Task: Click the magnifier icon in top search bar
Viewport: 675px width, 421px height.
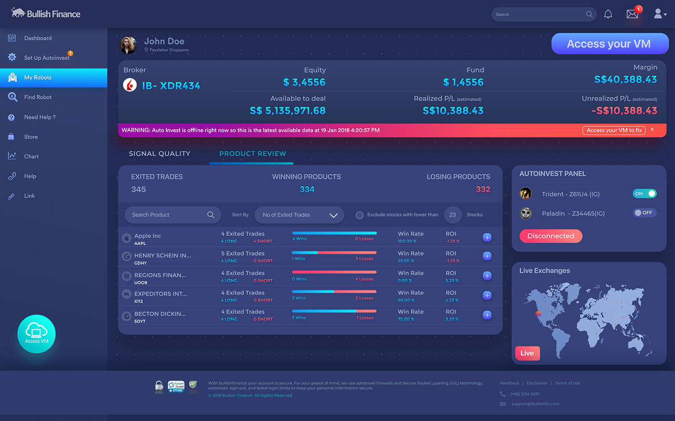Action: click(x=589, y=14)
